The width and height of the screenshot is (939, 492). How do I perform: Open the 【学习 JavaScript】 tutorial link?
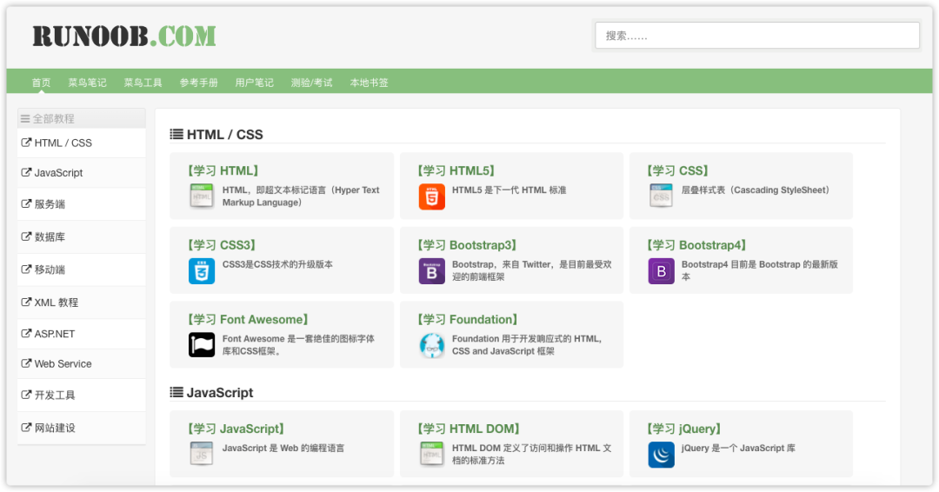point(236,429)
